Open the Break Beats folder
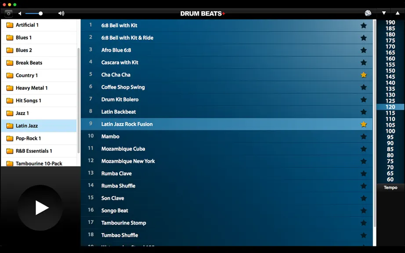 pos(39,63)
